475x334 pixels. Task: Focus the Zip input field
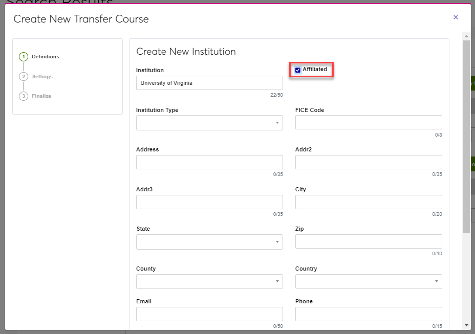tap(369, 241)
